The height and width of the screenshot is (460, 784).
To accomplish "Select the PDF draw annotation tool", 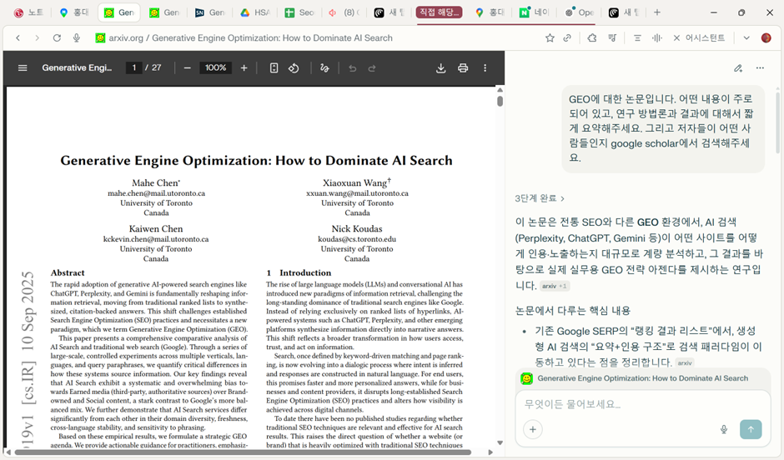I will click(324, 68).
